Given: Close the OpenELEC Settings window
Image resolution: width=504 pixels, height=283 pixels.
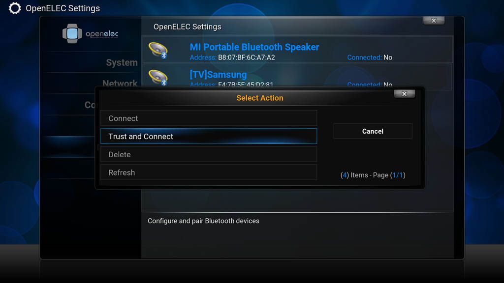Looking at the screenshot, I should pyautogui.click(x=434, y=21).
